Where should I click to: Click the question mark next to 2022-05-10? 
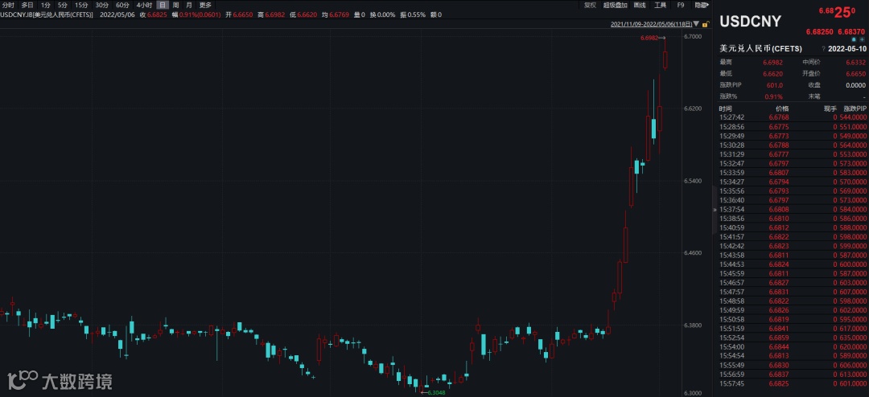824,49
